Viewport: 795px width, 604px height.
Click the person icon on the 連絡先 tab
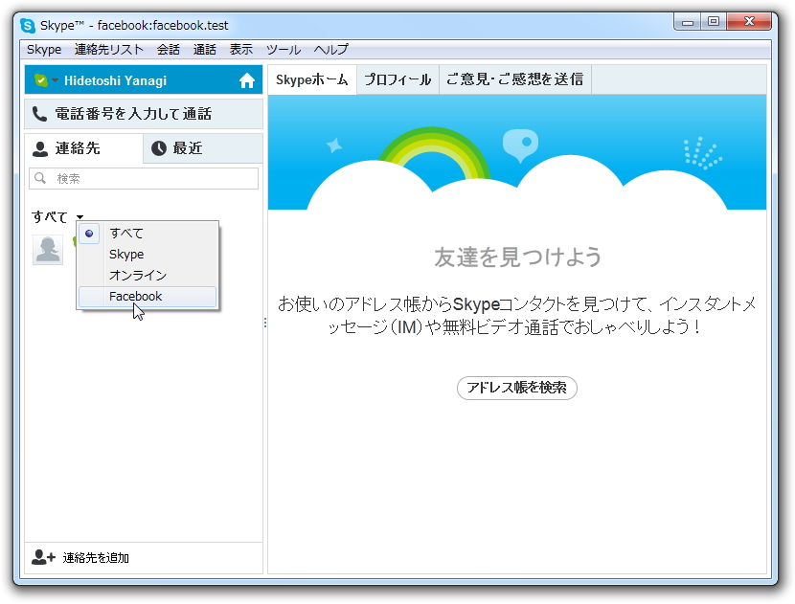(x=39, y=148)
